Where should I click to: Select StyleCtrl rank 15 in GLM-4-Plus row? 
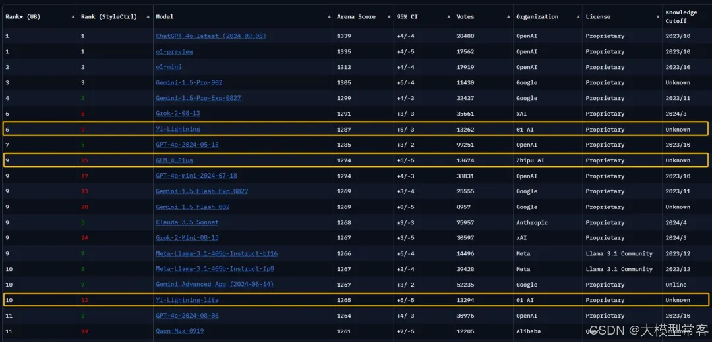pos(84,160)
